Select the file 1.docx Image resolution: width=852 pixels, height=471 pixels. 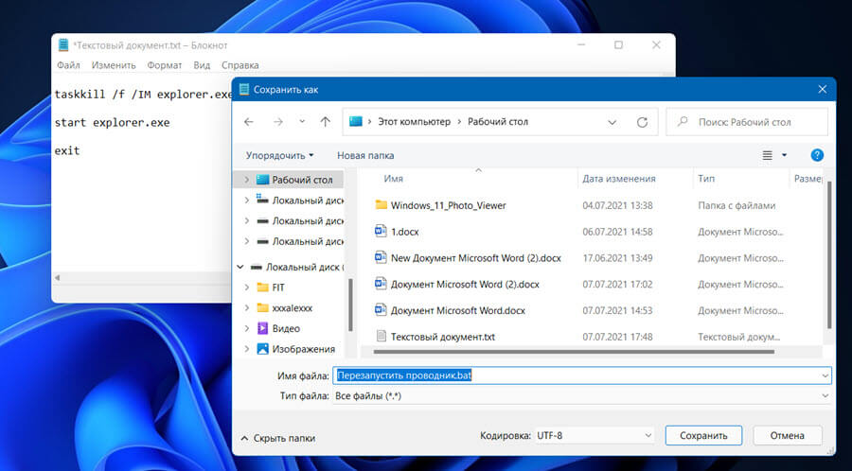click(x=405, y=232)
